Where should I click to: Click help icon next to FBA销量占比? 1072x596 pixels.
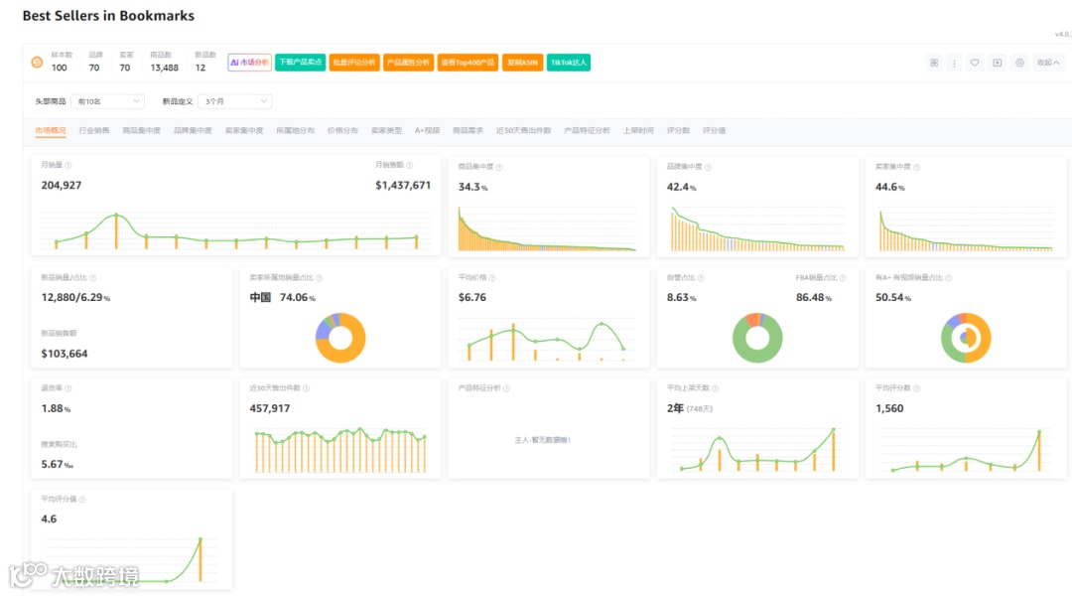(x=843, y=278)
